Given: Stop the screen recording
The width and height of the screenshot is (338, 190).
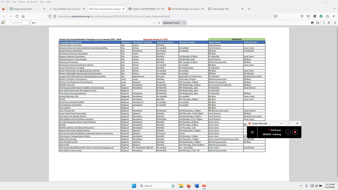Looking at the screenshot, I should 295,132.
